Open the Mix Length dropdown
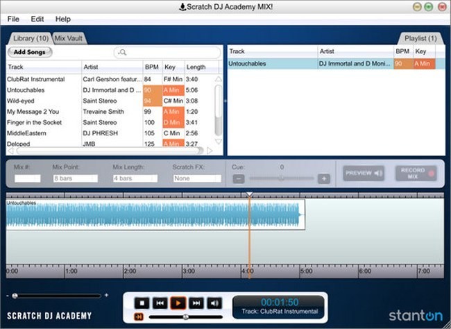 135,178
